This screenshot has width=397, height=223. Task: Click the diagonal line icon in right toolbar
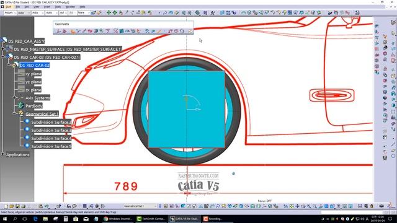(393, 144)
